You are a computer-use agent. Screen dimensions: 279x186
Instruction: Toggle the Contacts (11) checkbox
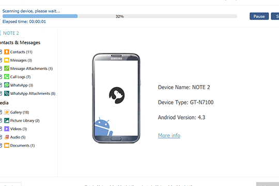(x=1, y=52)
